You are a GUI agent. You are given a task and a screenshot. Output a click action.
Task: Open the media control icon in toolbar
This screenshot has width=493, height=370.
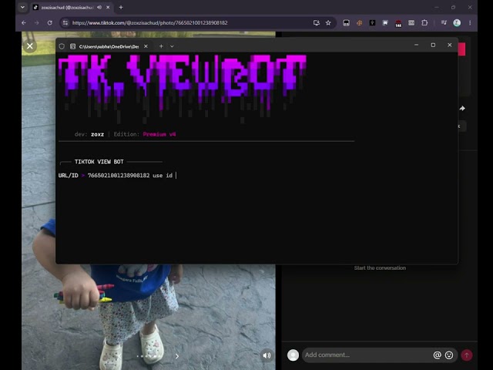coord(444,22)
